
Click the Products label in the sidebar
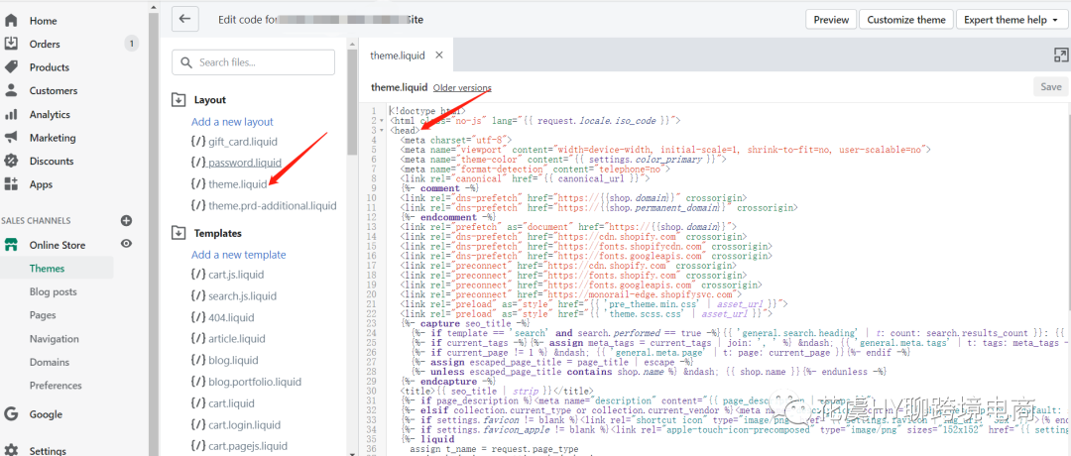[50, 66]
